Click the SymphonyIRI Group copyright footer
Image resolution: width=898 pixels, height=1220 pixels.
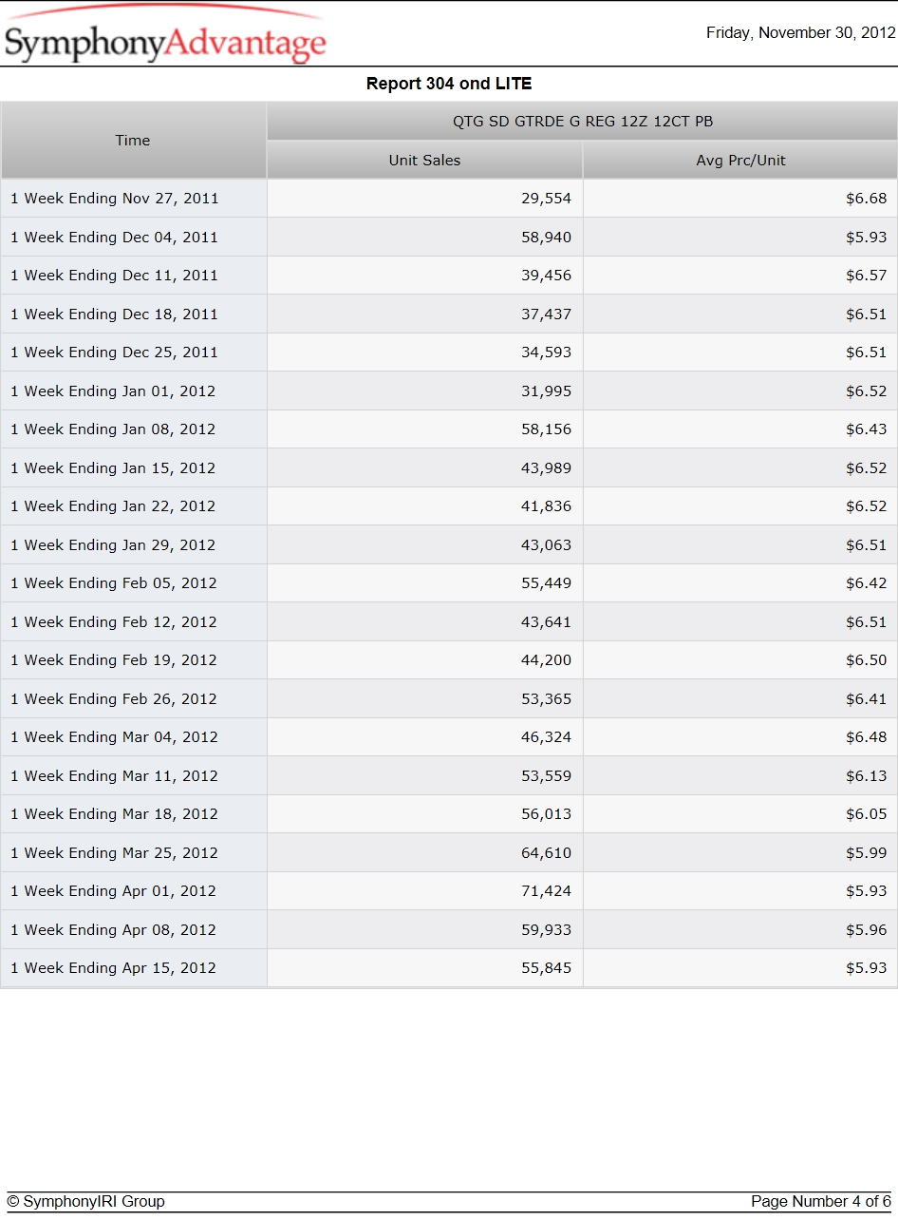pos(85,1202)
